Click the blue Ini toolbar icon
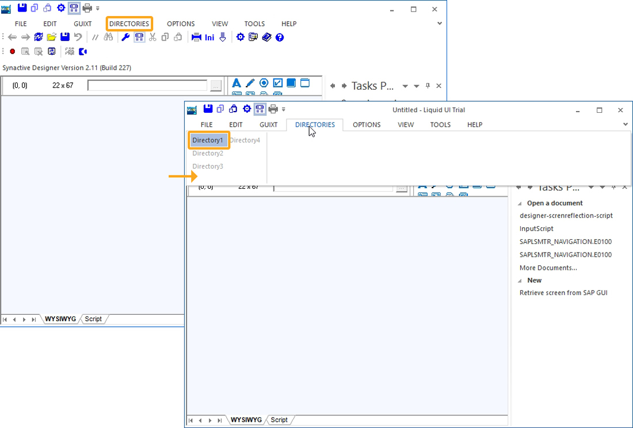The height and width of the screenshot is (428, 633). tap(209, 37)
